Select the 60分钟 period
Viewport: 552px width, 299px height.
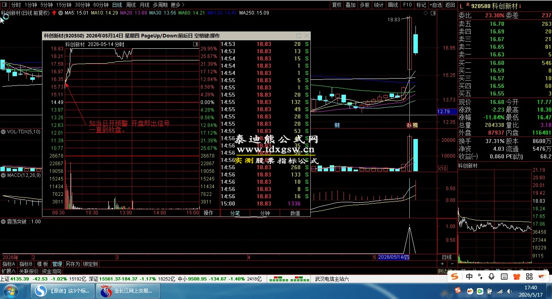pos(101,5)
